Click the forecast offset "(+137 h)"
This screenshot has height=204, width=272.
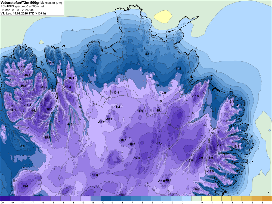pos(41,13)
